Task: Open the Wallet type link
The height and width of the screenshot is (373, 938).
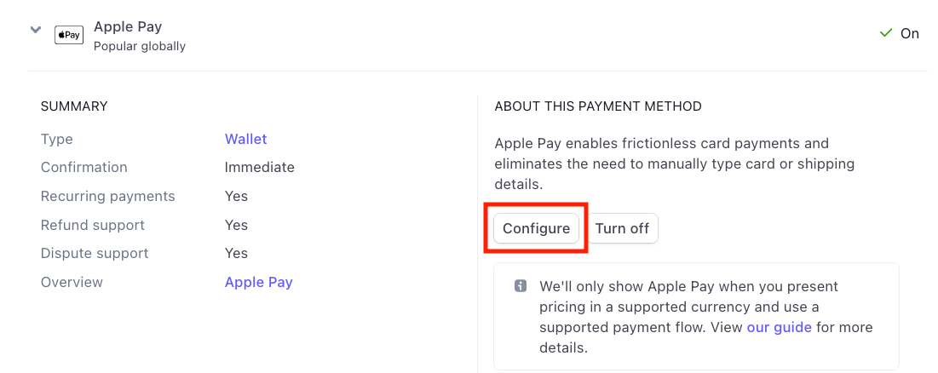Action: point(245,139)
